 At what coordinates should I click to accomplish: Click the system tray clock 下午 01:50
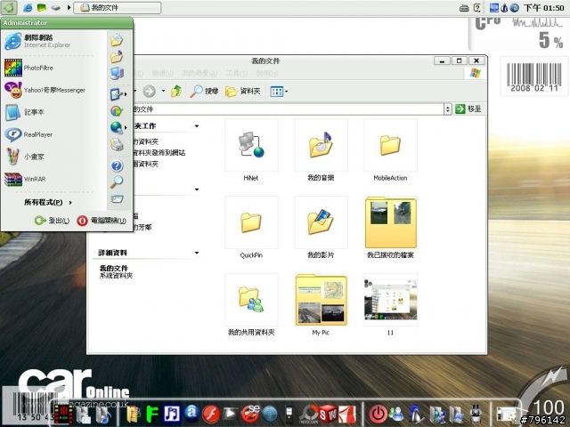pos(543,8)
